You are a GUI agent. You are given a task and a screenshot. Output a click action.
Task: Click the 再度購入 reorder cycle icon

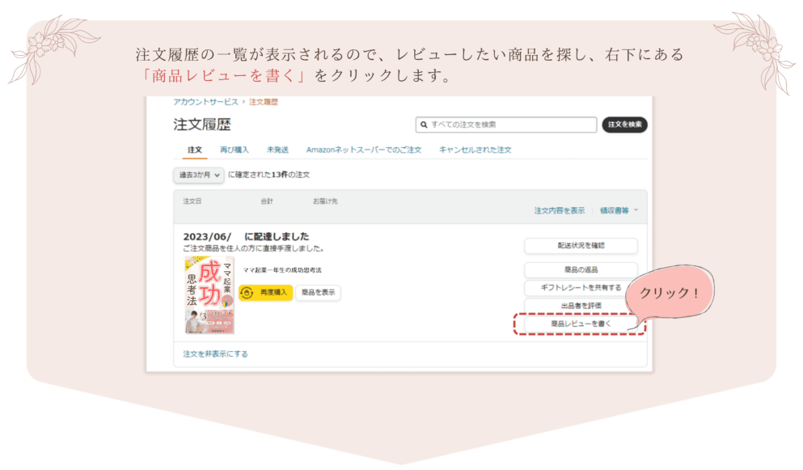[x=247, y=293]
